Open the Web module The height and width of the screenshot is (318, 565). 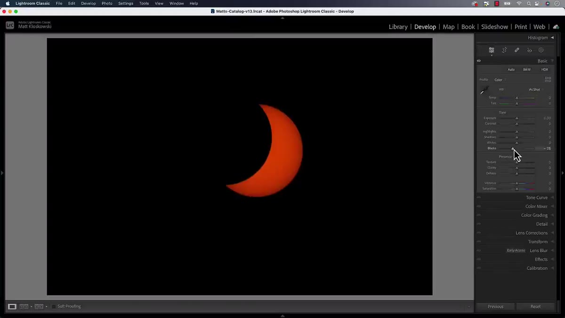click(x=540, y=27)
